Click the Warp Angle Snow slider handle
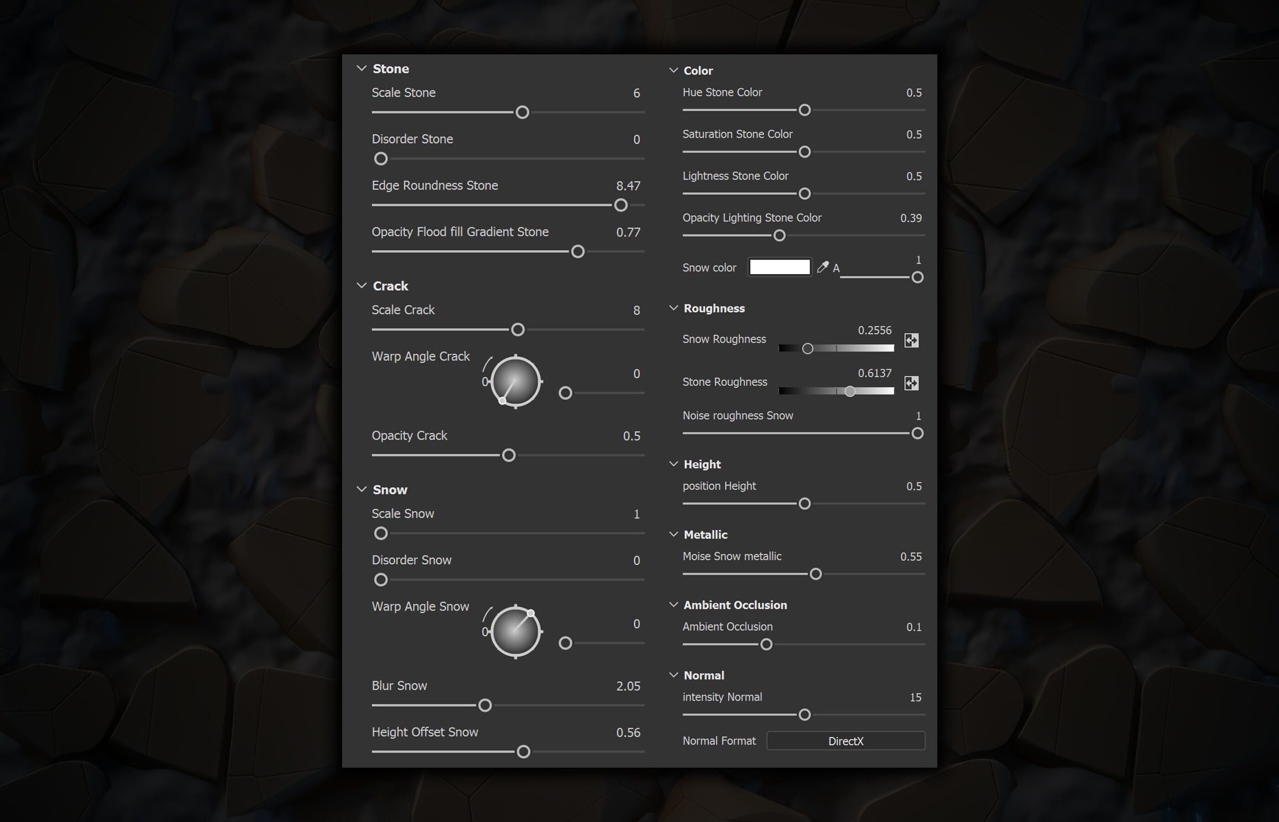1279x822 pixels. [x=566, y=643]
